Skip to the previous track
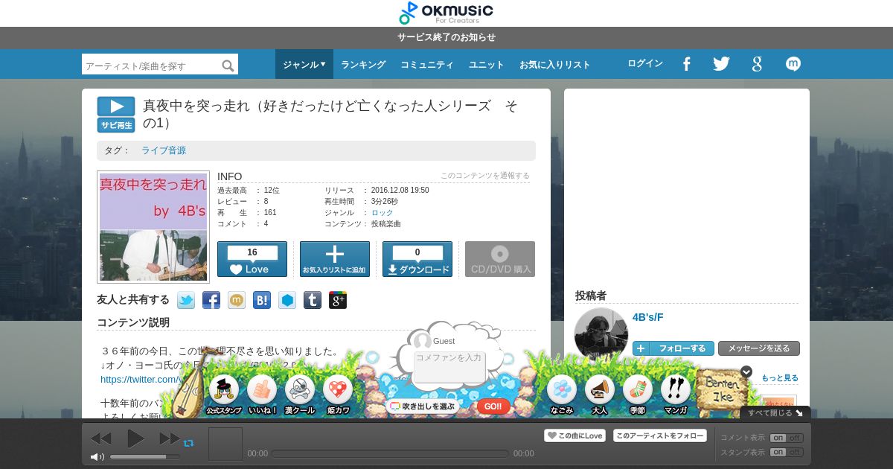 (x=100, y=438)
